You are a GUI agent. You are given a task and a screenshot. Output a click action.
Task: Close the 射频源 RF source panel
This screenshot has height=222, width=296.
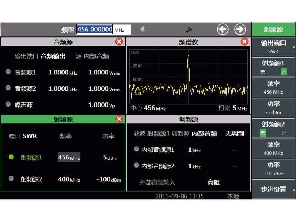[x=119, y=119]
